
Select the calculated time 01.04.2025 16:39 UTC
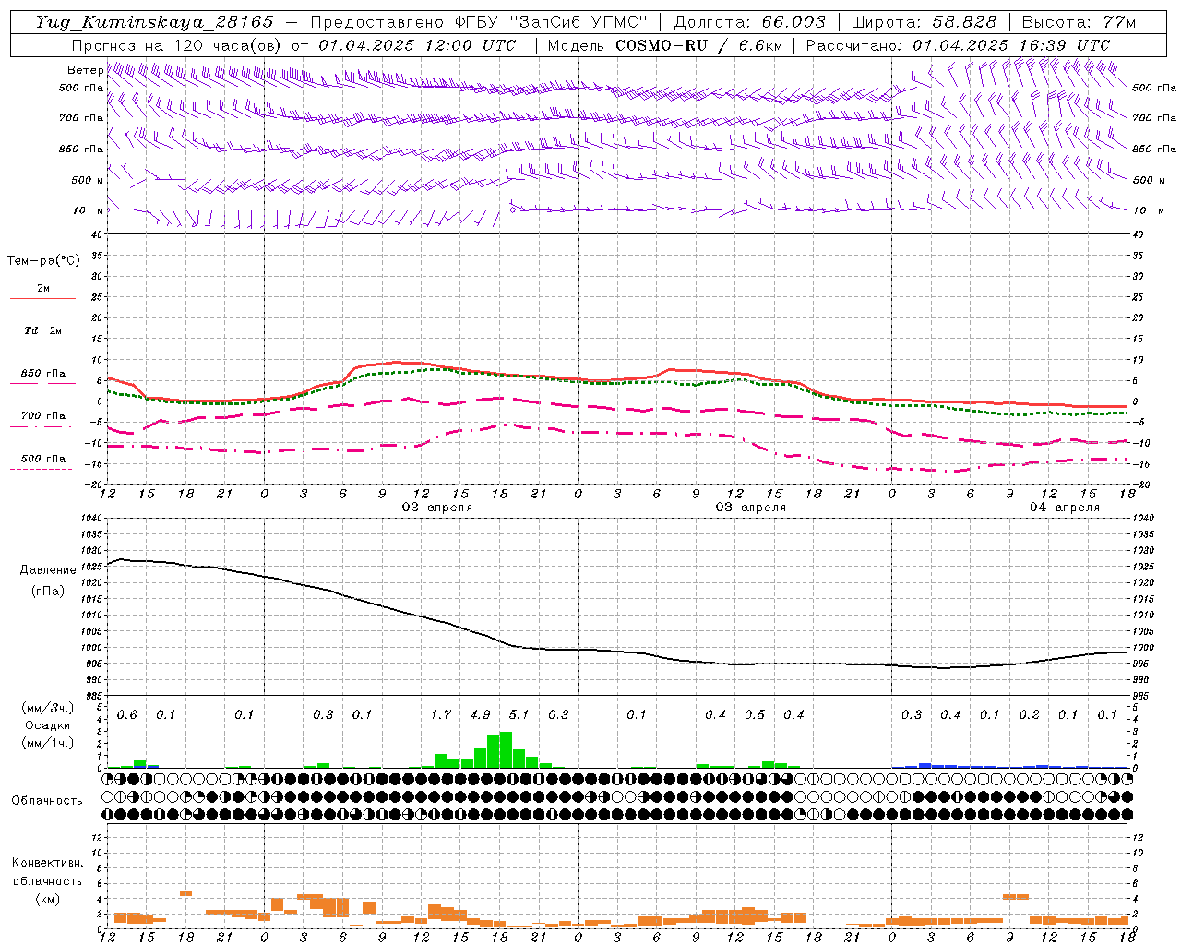click(x=1011, y=44)
